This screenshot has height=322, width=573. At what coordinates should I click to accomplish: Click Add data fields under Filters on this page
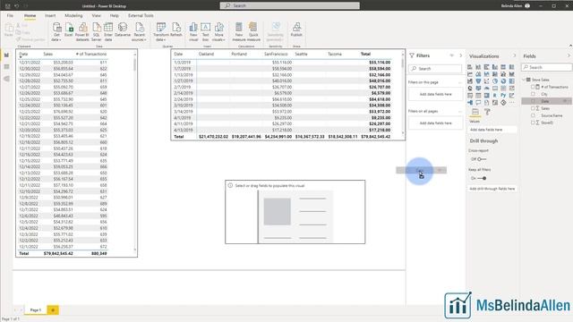[435, 94]
